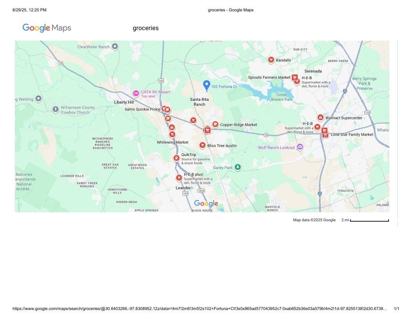Click the "Cedar Breaks Park" label
Screen dimensions: 412x319
pos(282,97)
